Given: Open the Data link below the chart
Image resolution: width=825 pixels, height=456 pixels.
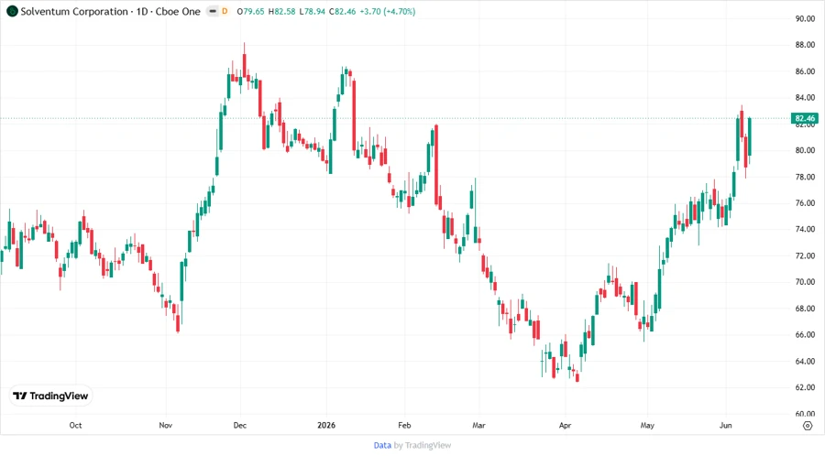Looking at the screenshot, I should click(382, 445).
